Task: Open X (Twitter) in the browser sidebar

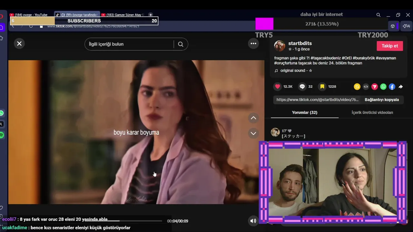Action: click(2, 124)
